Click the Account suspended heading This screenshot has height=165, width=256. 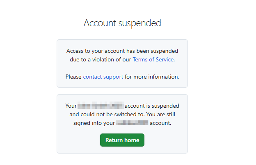tap(122, 23)
